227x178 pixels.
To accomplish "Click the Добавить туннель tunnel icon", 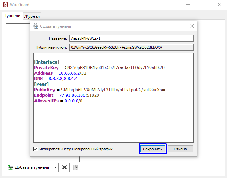I will (10, 168).
